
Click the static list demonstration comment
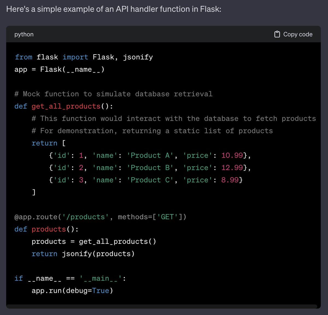pos(152,131)
